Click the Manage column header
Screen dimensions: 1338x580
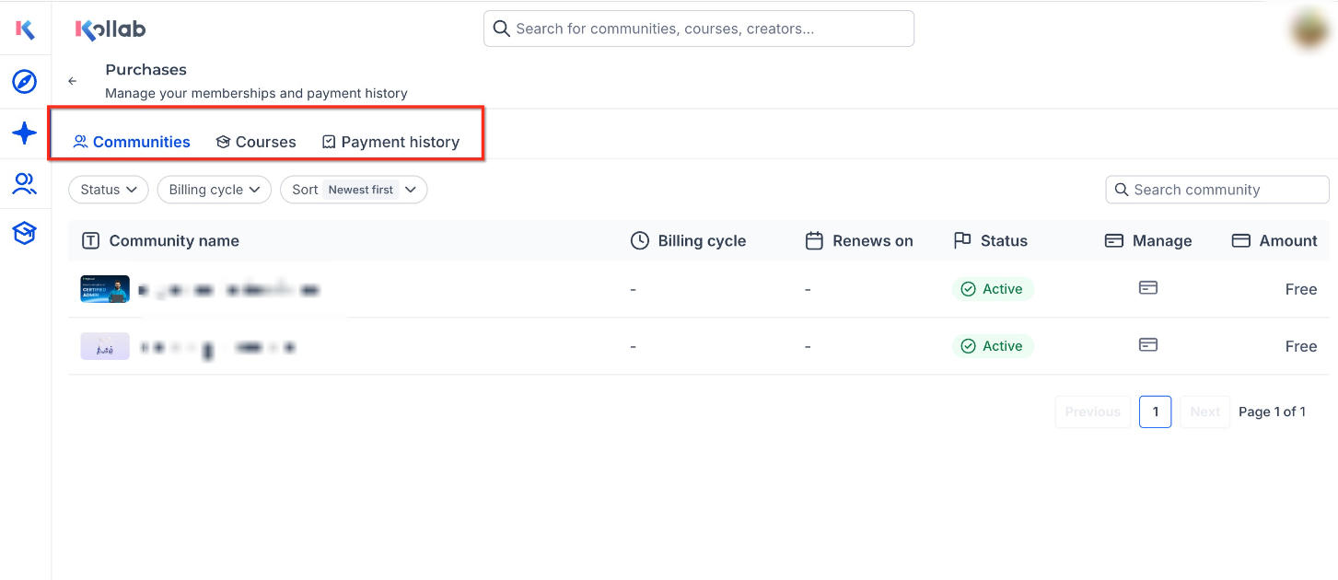1148,240
